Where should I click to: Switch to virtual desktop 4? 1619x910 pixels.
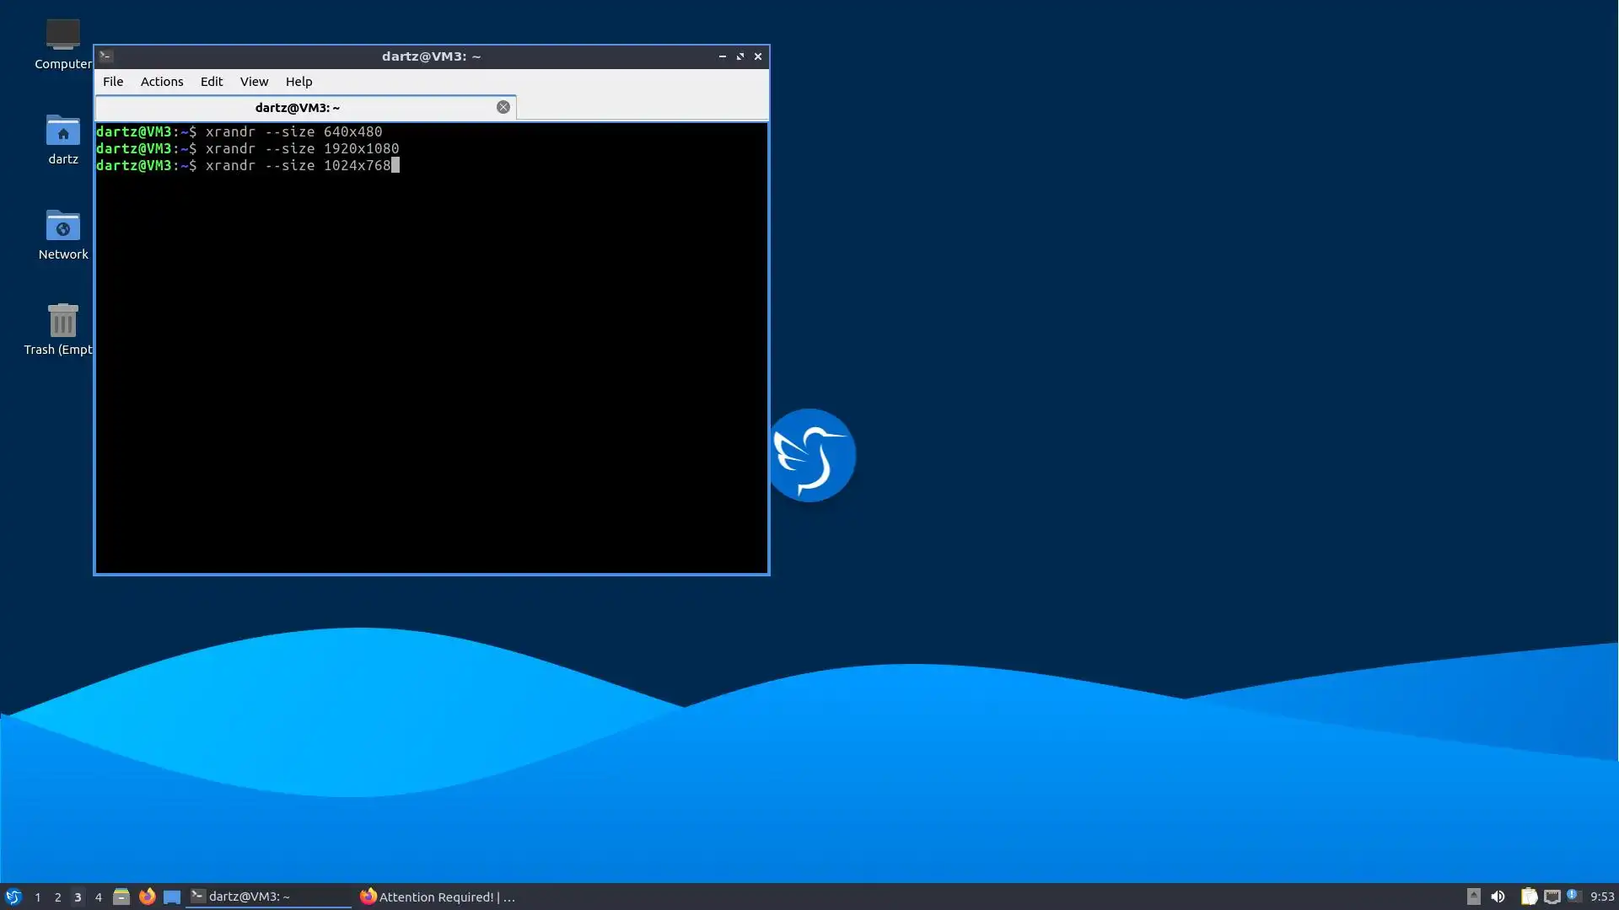click(x=98, y=897)
